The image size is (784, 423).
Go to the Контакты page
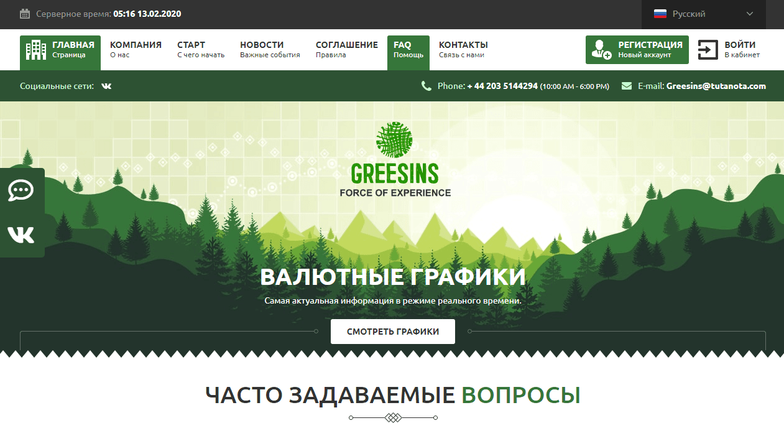[x=463, y=49]
